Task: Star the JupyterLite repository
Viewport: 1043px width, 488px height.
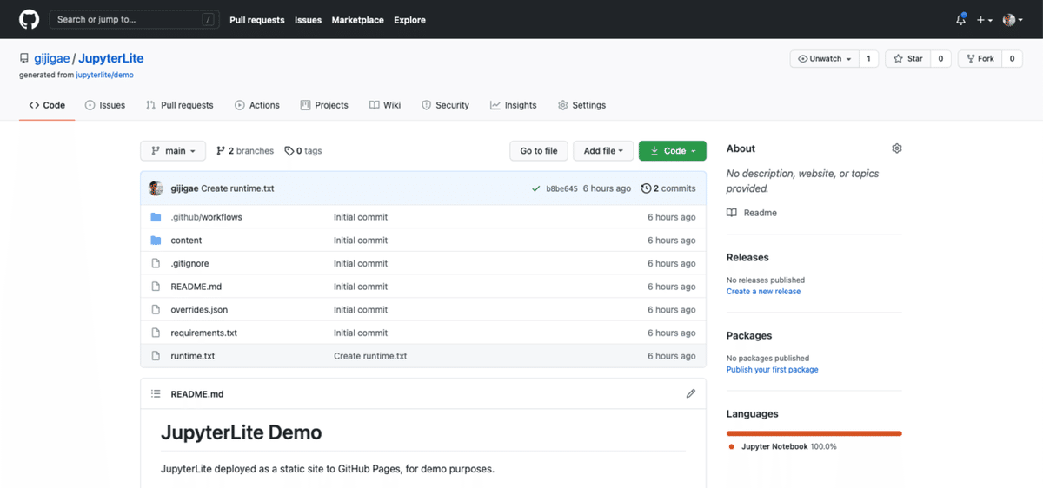Action: click(x=907, y=59)
